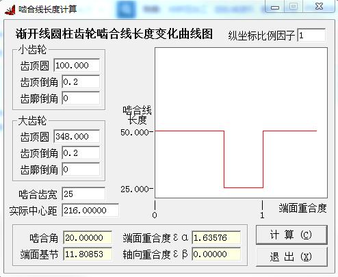Select the 端面基节 result showing 11.80853

(x=88, y=254)
